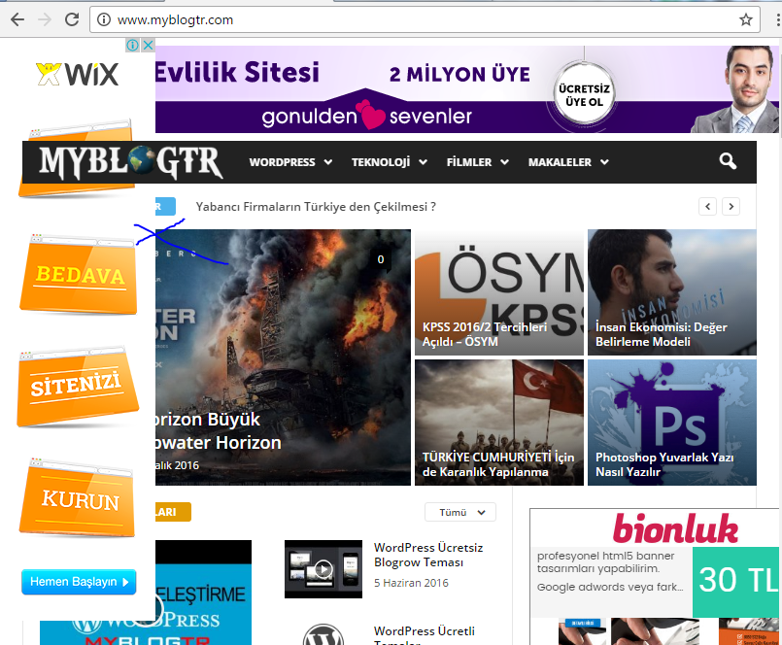Viewport: 782px width, 645px height.
Task: Show previous news ticker item
Action: (708, 207)
